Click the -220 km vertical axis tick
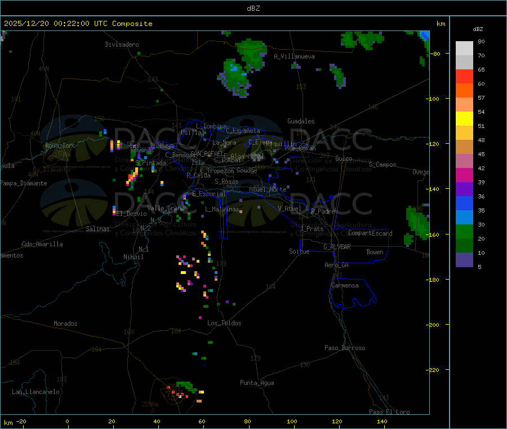This screenshot has width=507, height=429. [x=434, y=370]
